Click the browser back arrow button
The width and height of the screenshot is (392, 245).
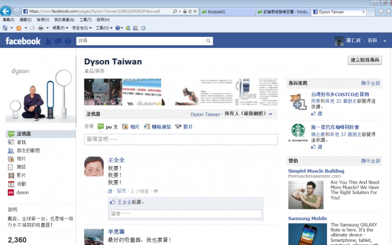click(x=6, y=11)
